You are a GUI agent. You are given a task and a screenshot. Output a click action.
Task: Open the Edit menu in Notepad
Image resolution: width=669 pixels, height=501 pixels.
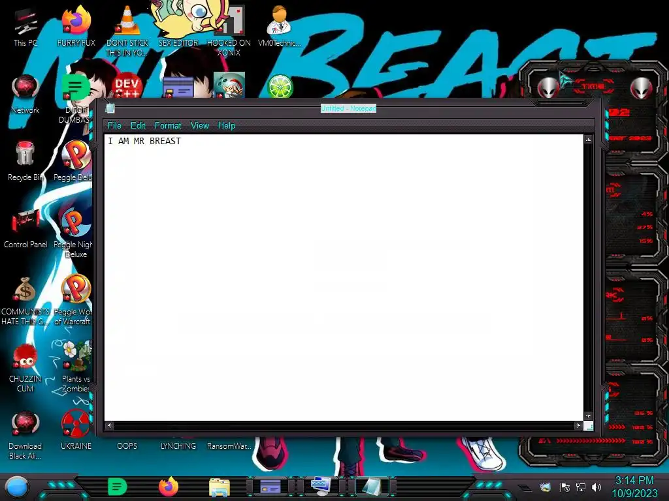tap(138, 126)
